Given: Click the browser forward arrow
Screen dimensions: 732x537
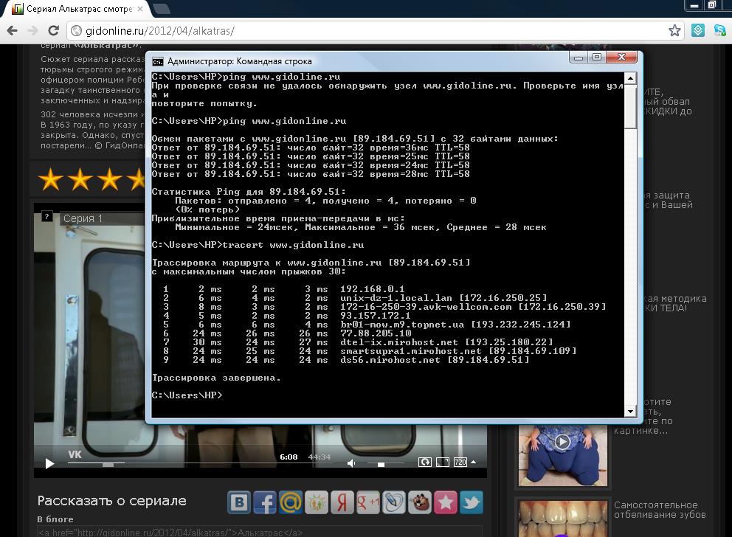Looking at the screenshot, I should pos(33,31).
